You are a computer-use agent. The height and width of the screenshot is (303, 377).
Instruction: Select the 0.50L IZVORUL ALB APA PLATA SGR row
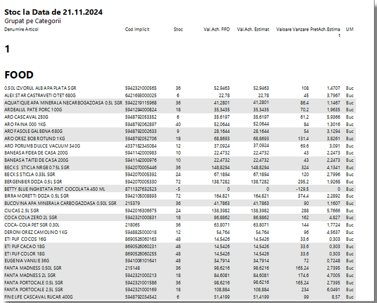tap(179, 88)
